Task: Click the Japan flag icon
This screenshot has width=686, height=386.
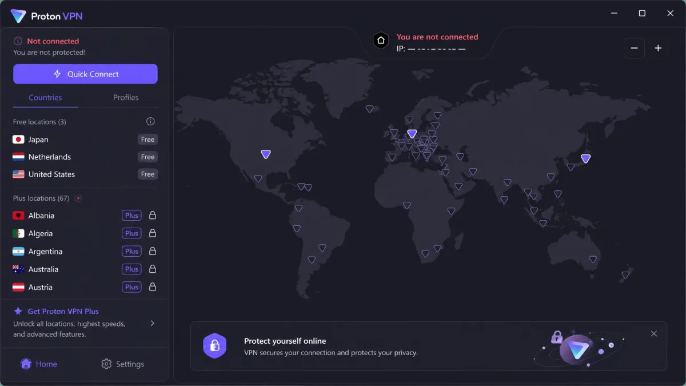Action: pyautogui.click(x=18, y=140)
